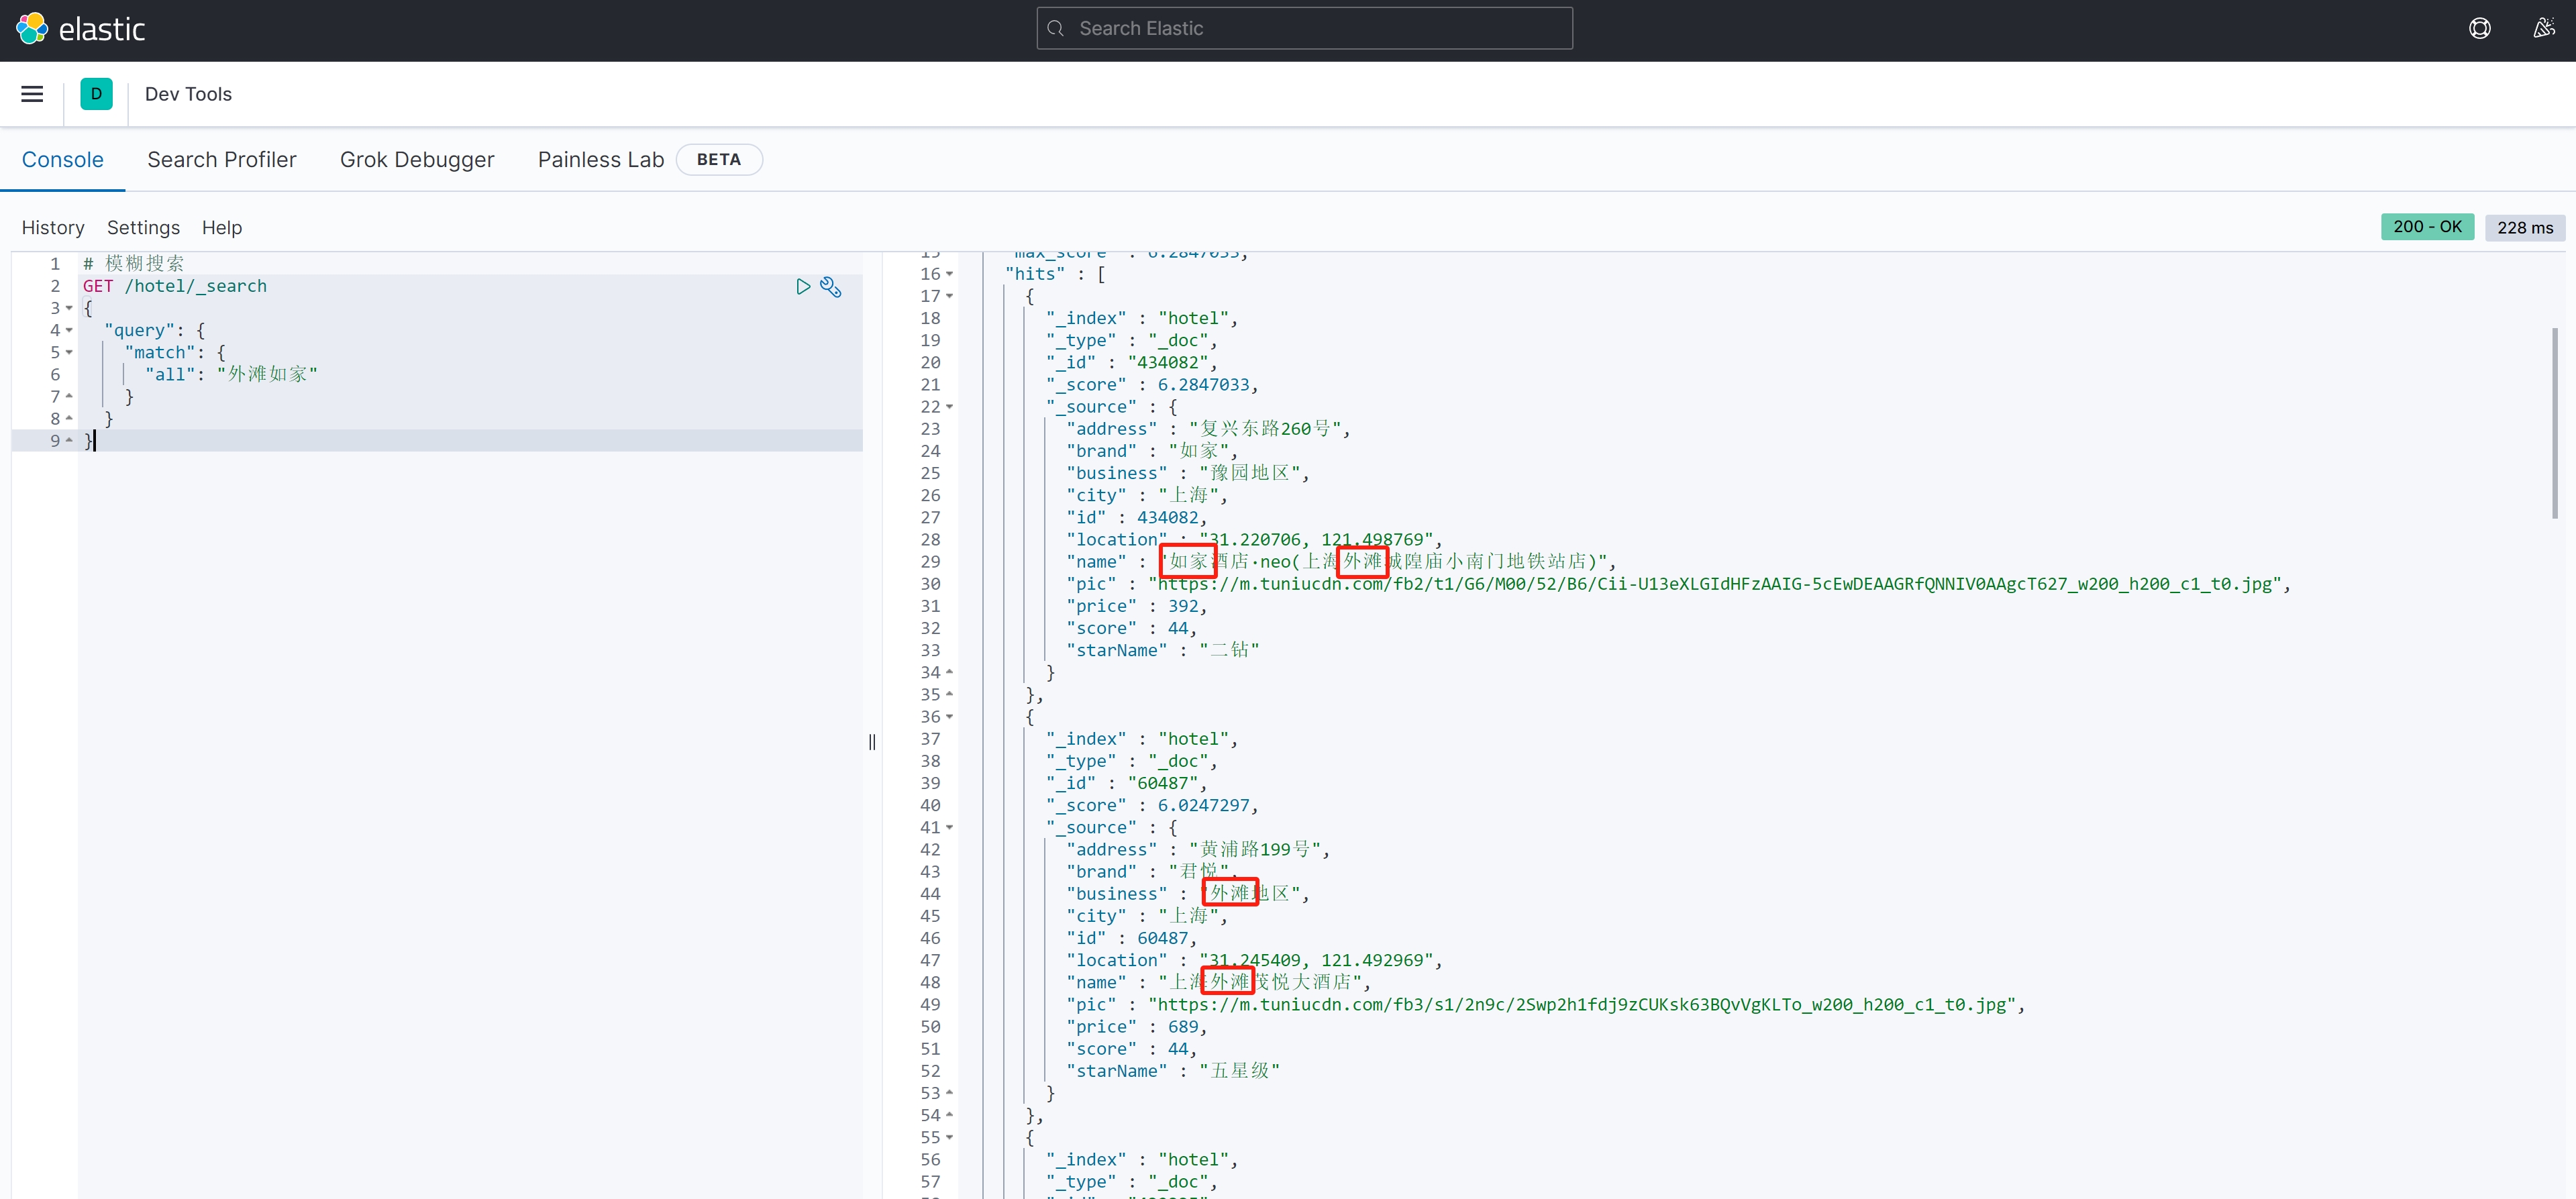Collapse fold arrow on editor line 3
The width and height of the screenshot is (2576, 1199).
pos(69,308)
